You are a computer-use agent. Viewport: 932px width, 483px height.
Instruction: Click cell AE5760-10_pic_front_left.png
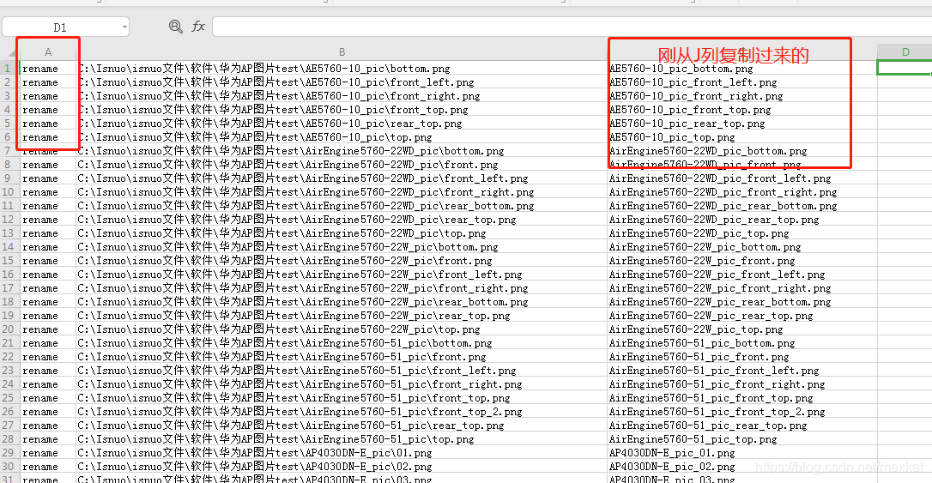coord(742,82)
